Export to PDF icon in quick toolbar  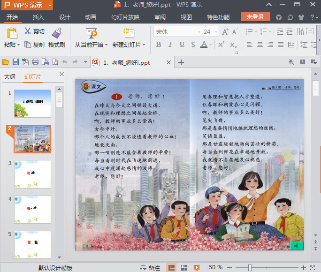25,62
